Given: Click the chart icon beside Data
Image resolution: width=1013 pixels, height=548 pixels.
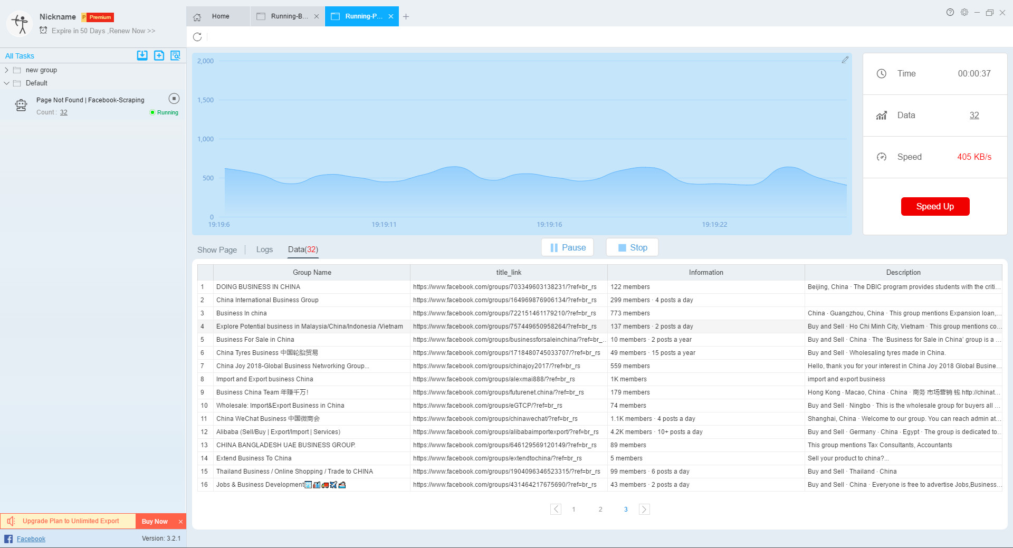Looking at the screenshot, I should pyautogui.click(x=882, y=116).
